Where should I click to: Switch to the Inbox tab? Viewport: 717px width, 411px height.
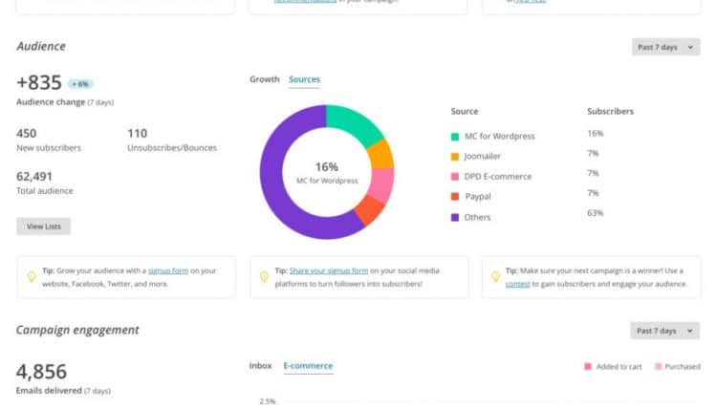coord(260,366)
